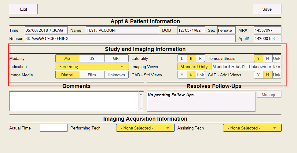Screen dimensions: 297x153
Task: Set CAD Add'l Views to Unk
Action: click(x=277, y=75)
